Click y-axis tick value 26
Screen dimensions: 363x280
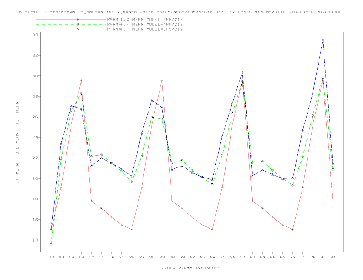click(x=36, y=117)
